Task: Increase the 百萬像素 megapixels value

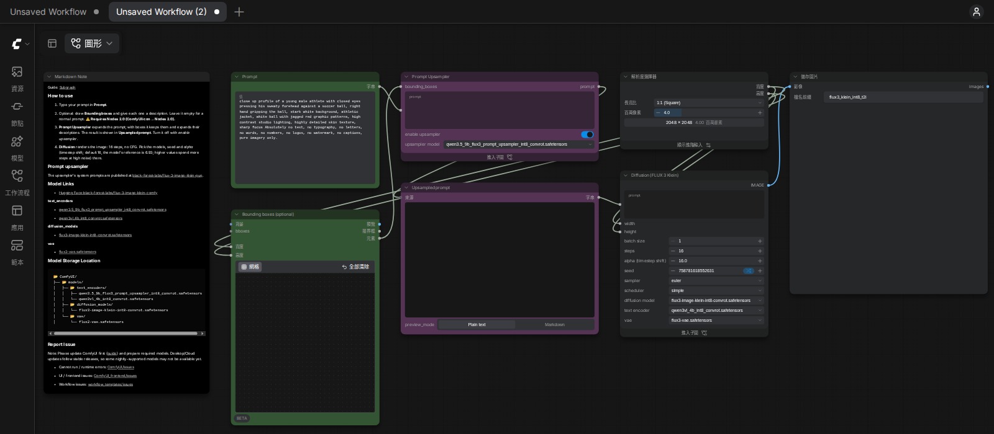Action: (760, 113)
